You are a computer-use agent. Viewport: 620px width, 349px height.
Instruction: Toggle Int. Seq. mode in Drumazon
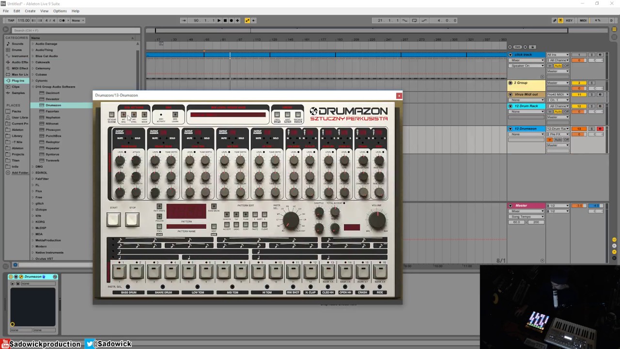(x=124, y=115)
